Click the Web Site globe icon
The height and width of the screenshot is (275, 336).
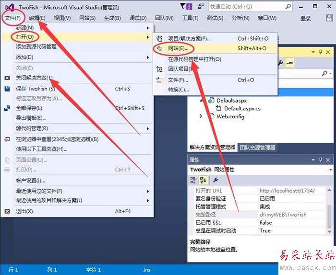[x=159, y=48]
